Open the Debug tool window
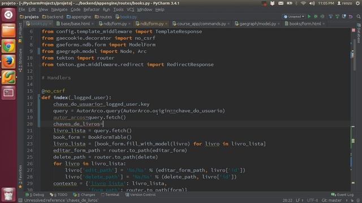The height and width of the screenshot is (203, 362). tap(35, 195)
